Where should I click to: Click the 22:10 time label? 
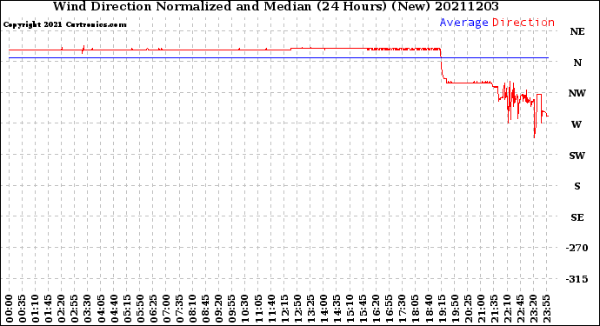pyautogui.click(x=507, y=309)
